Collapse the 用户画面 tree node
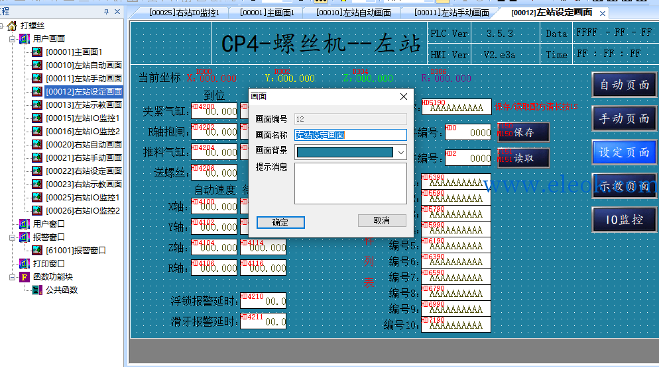The width and height of the screenshot is (659, 367). click(x=12, y=40)
